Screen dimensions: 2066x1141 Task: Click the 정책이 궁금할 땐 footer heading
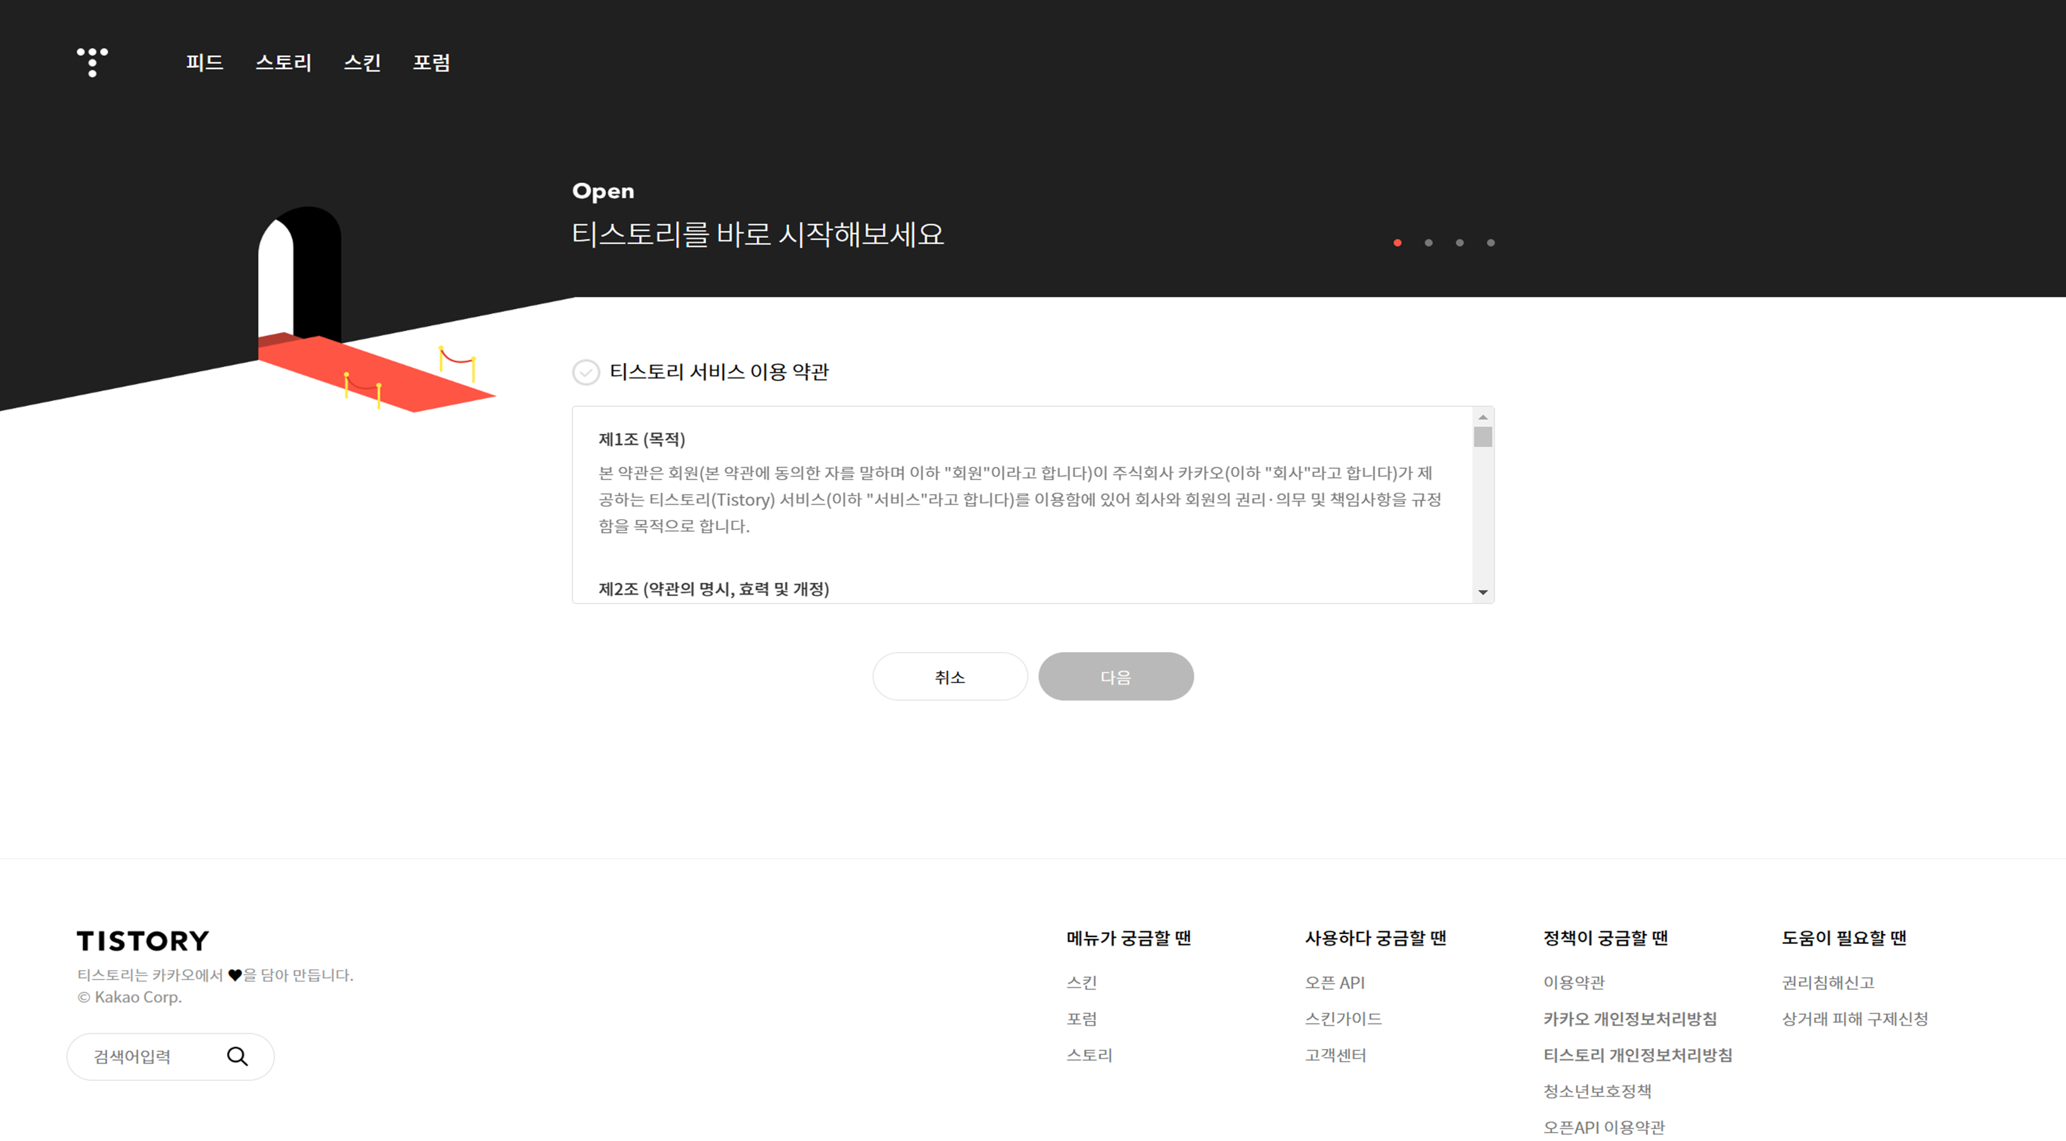click(1606, 938)
